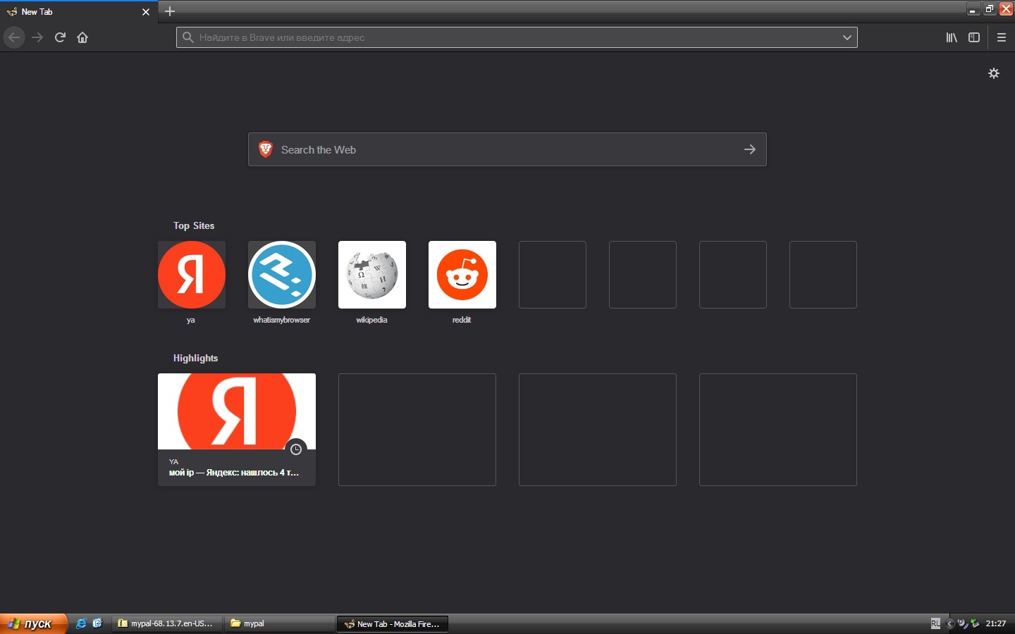Click the 'reddit' site label
The image size is (1015, 634).
pyautogui.click(x=462, y=320)
